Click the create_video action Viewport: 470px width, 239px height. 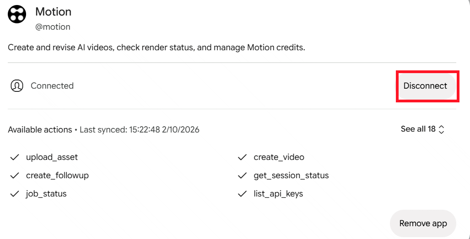click(x=279, y=157)
